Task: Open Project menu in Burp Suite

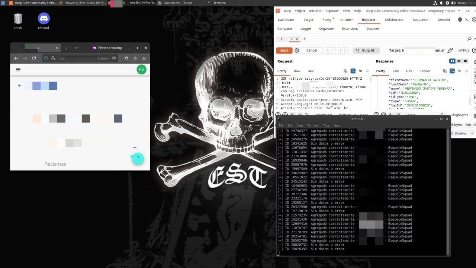Action: [300, 11]
